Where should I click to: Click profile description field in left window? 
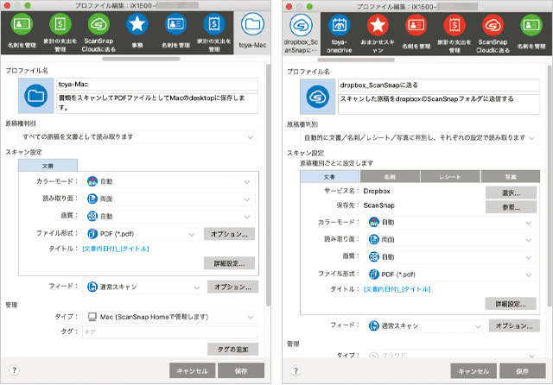point(157,103)
